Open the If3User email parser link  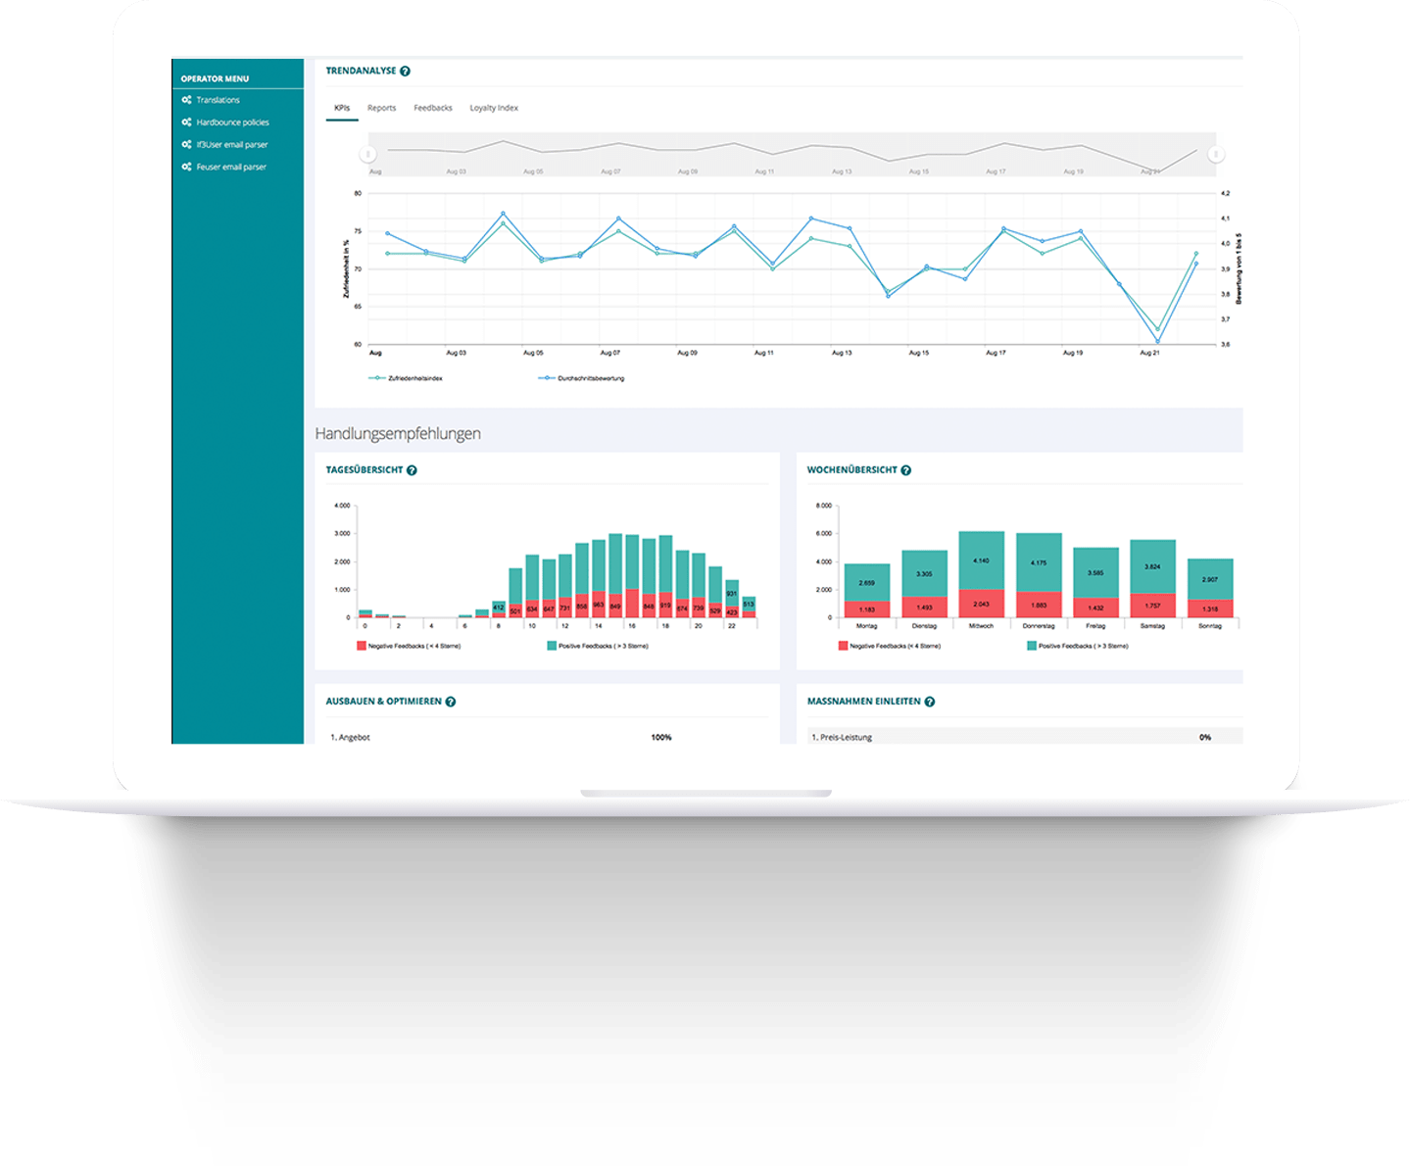point(232,145)
